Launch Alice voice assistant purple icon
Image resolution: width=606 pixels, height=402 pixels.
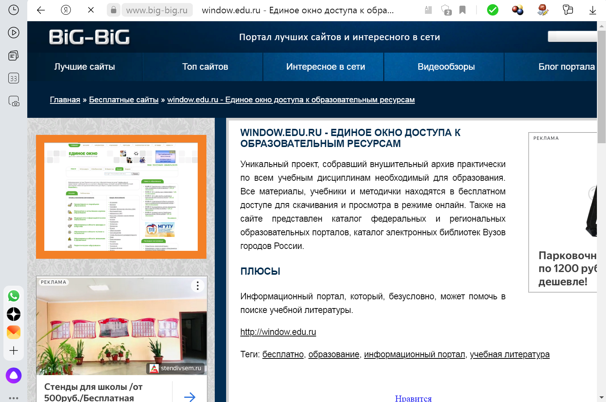pyautogui.click(x=14, y=375)
